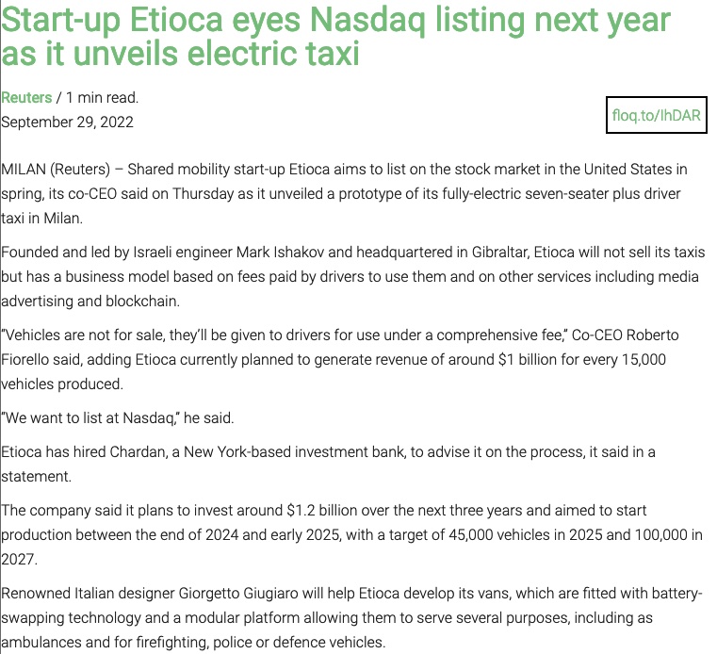Click 'advertising and blockchain' phrase

click(90, 301)
